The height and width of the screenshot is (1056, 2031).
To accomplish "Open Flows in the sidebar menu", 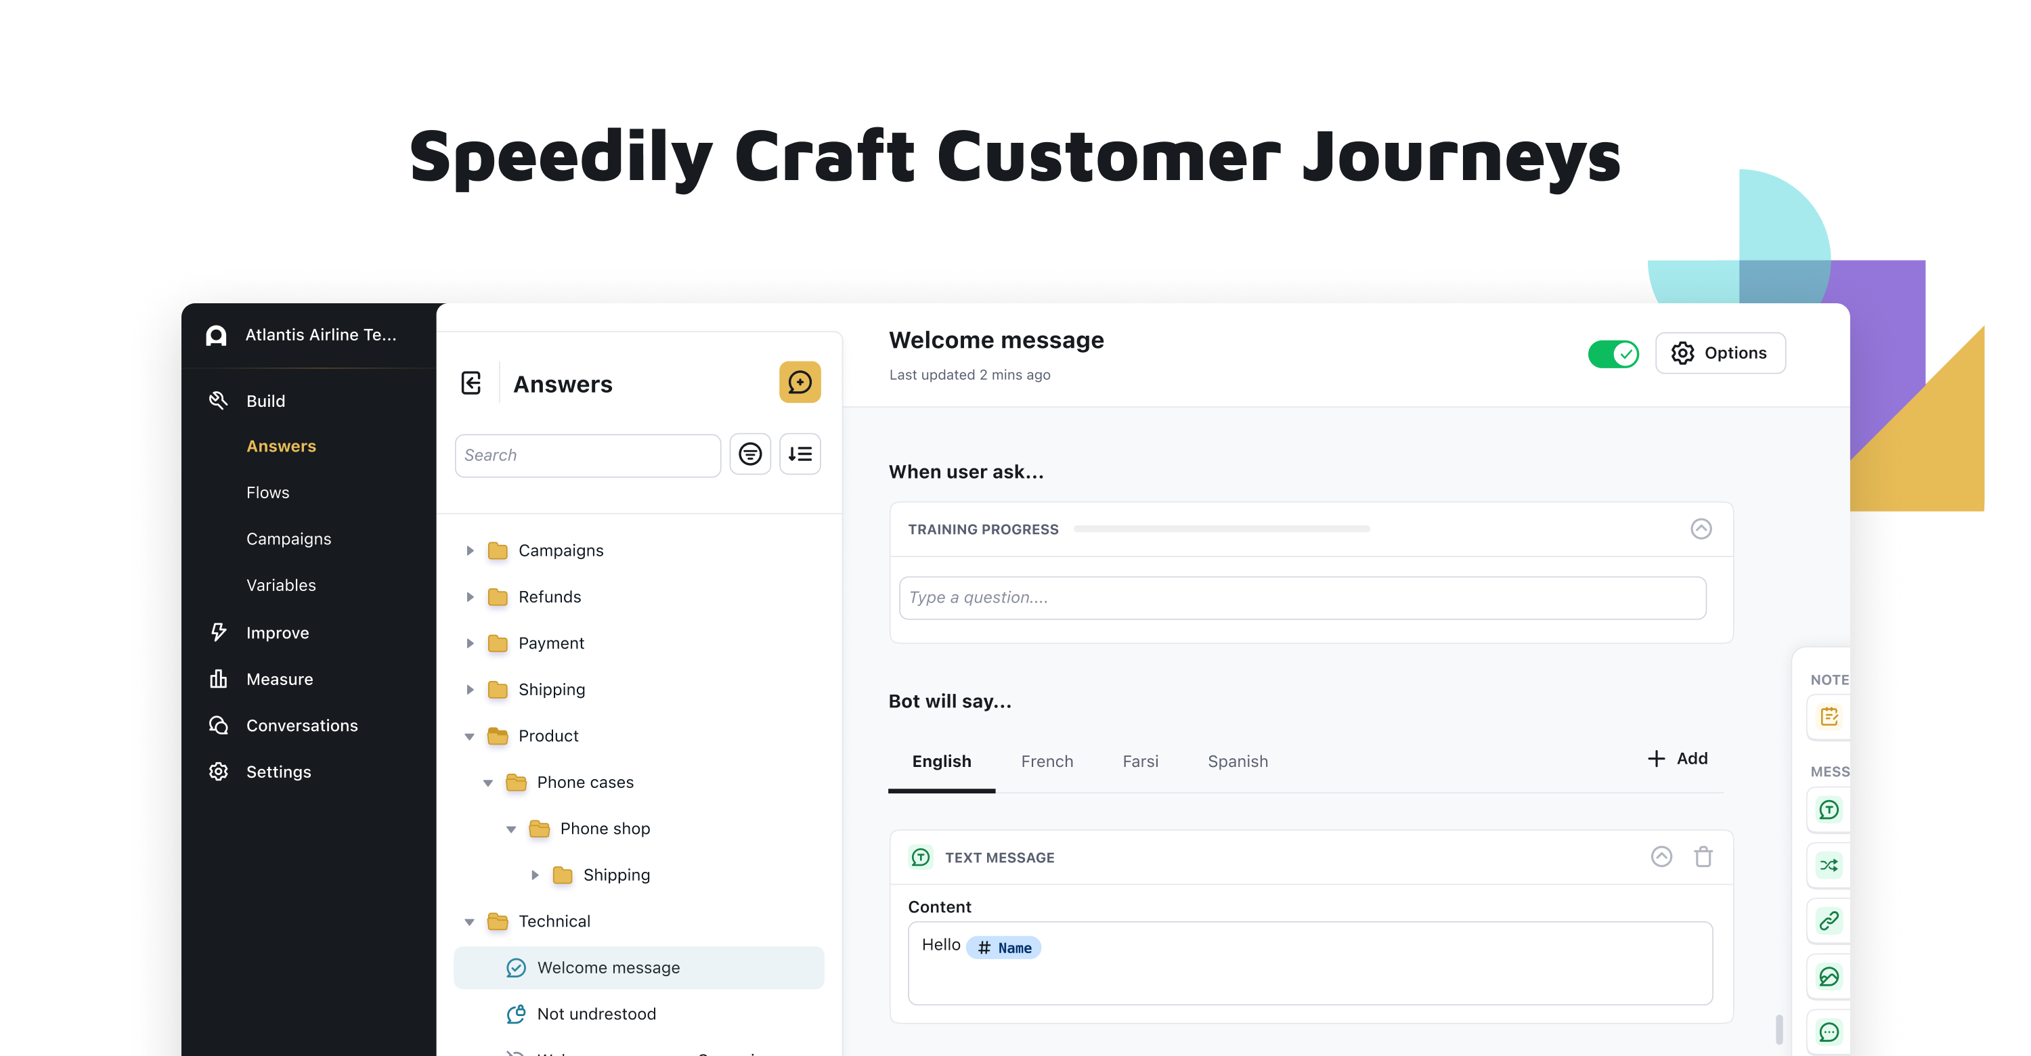I will point(267,493).
